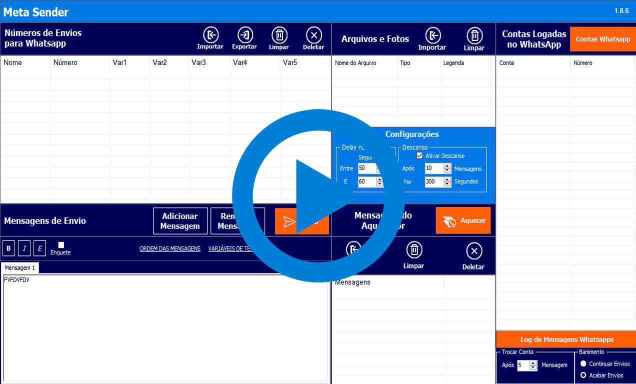Clear the Arquivos e Fotos list with Limpar
Viewport: 636px width, 384px height.
point(474,39)
